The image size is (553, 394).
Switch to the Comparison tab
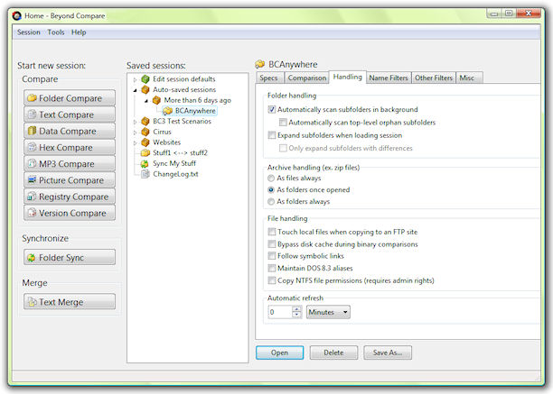pyautogui.click(x=307, y=78)
